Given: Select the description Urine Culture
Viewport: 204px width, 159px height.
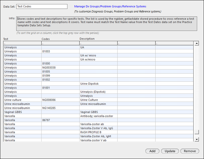Looking at the screenshot, I should (x=98, y=100).
